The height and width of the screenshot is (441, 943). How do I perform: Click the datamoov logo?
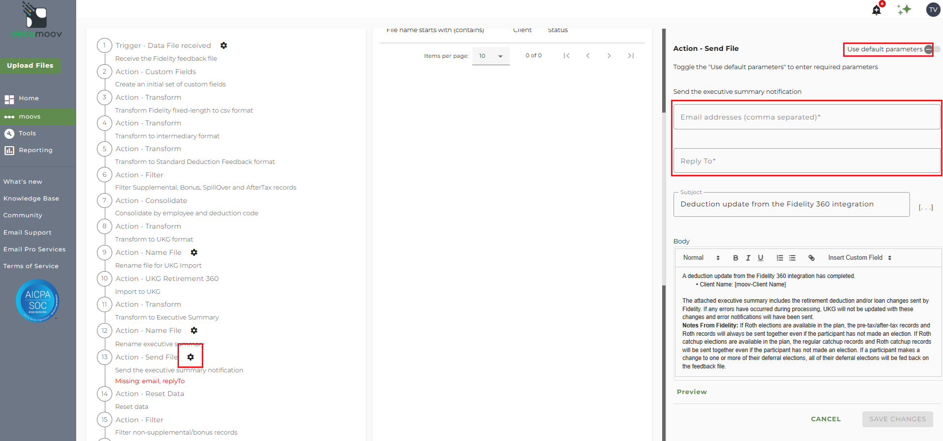click(37, 20)
